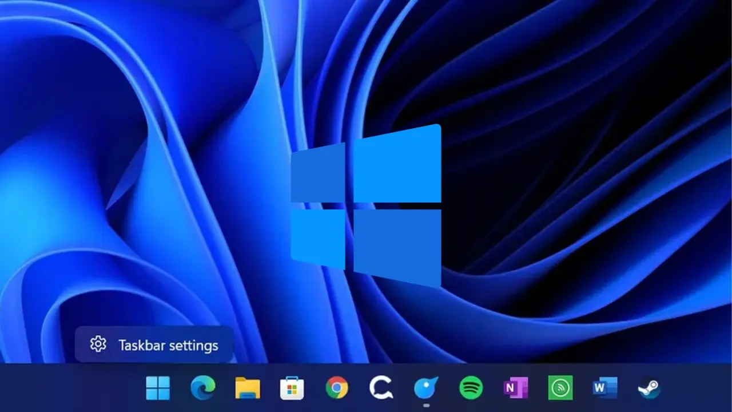Viewport: 732px width, 412px height.
Task: Launch Google Chrome from the taskbar
Action: click(x=337, y=388)
